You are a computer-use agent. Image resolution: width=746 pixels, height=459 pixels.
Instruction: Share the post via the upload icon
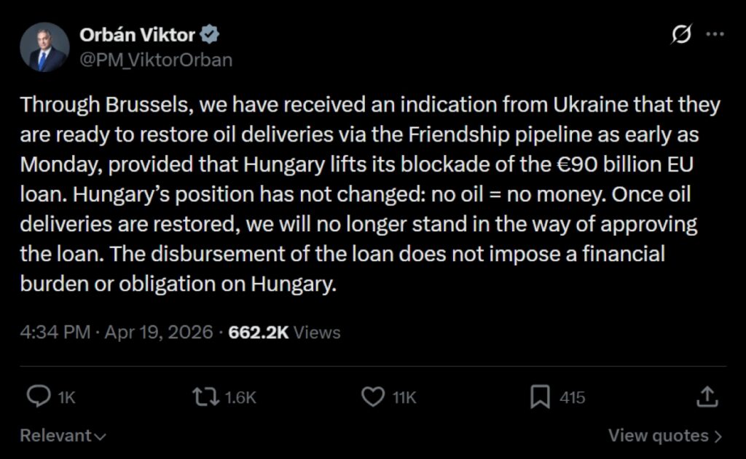pos(707,397)
